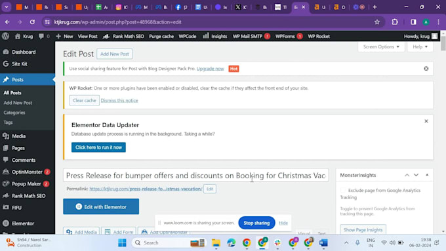Image resolution: width=446 pixels, height=251 pixels.
Task: Open Elementor in sidebar
Action: [x=28, y=223]
